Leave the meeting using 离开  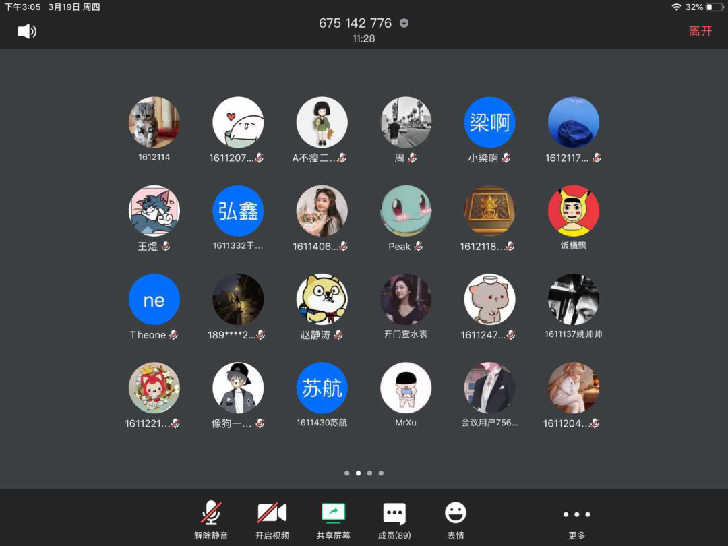tap(700, 31)
